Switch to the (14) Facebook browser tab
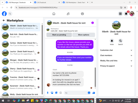This screenshot has height=103, width=138. (x=47, y=2)
